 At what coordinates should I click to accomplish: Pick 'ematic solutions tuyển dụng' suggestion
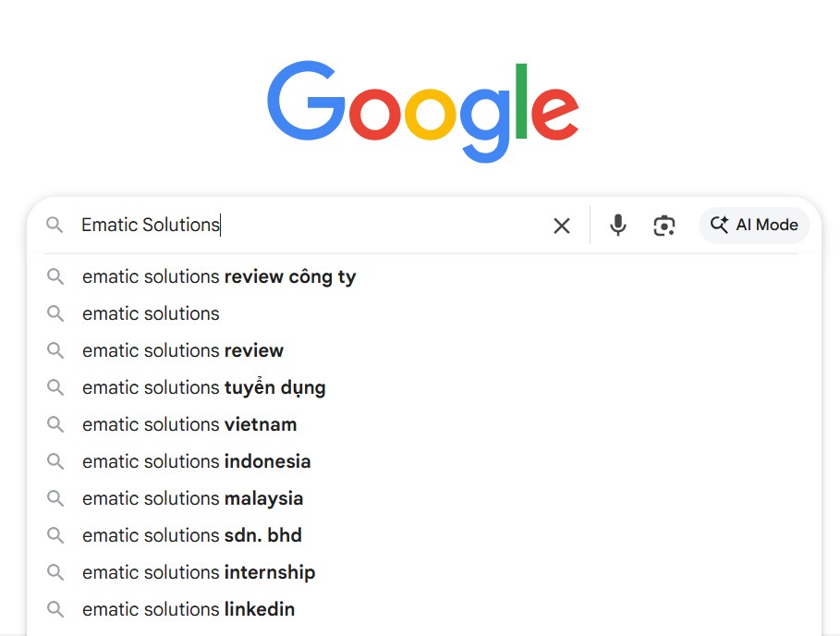(x=204, y=387)
